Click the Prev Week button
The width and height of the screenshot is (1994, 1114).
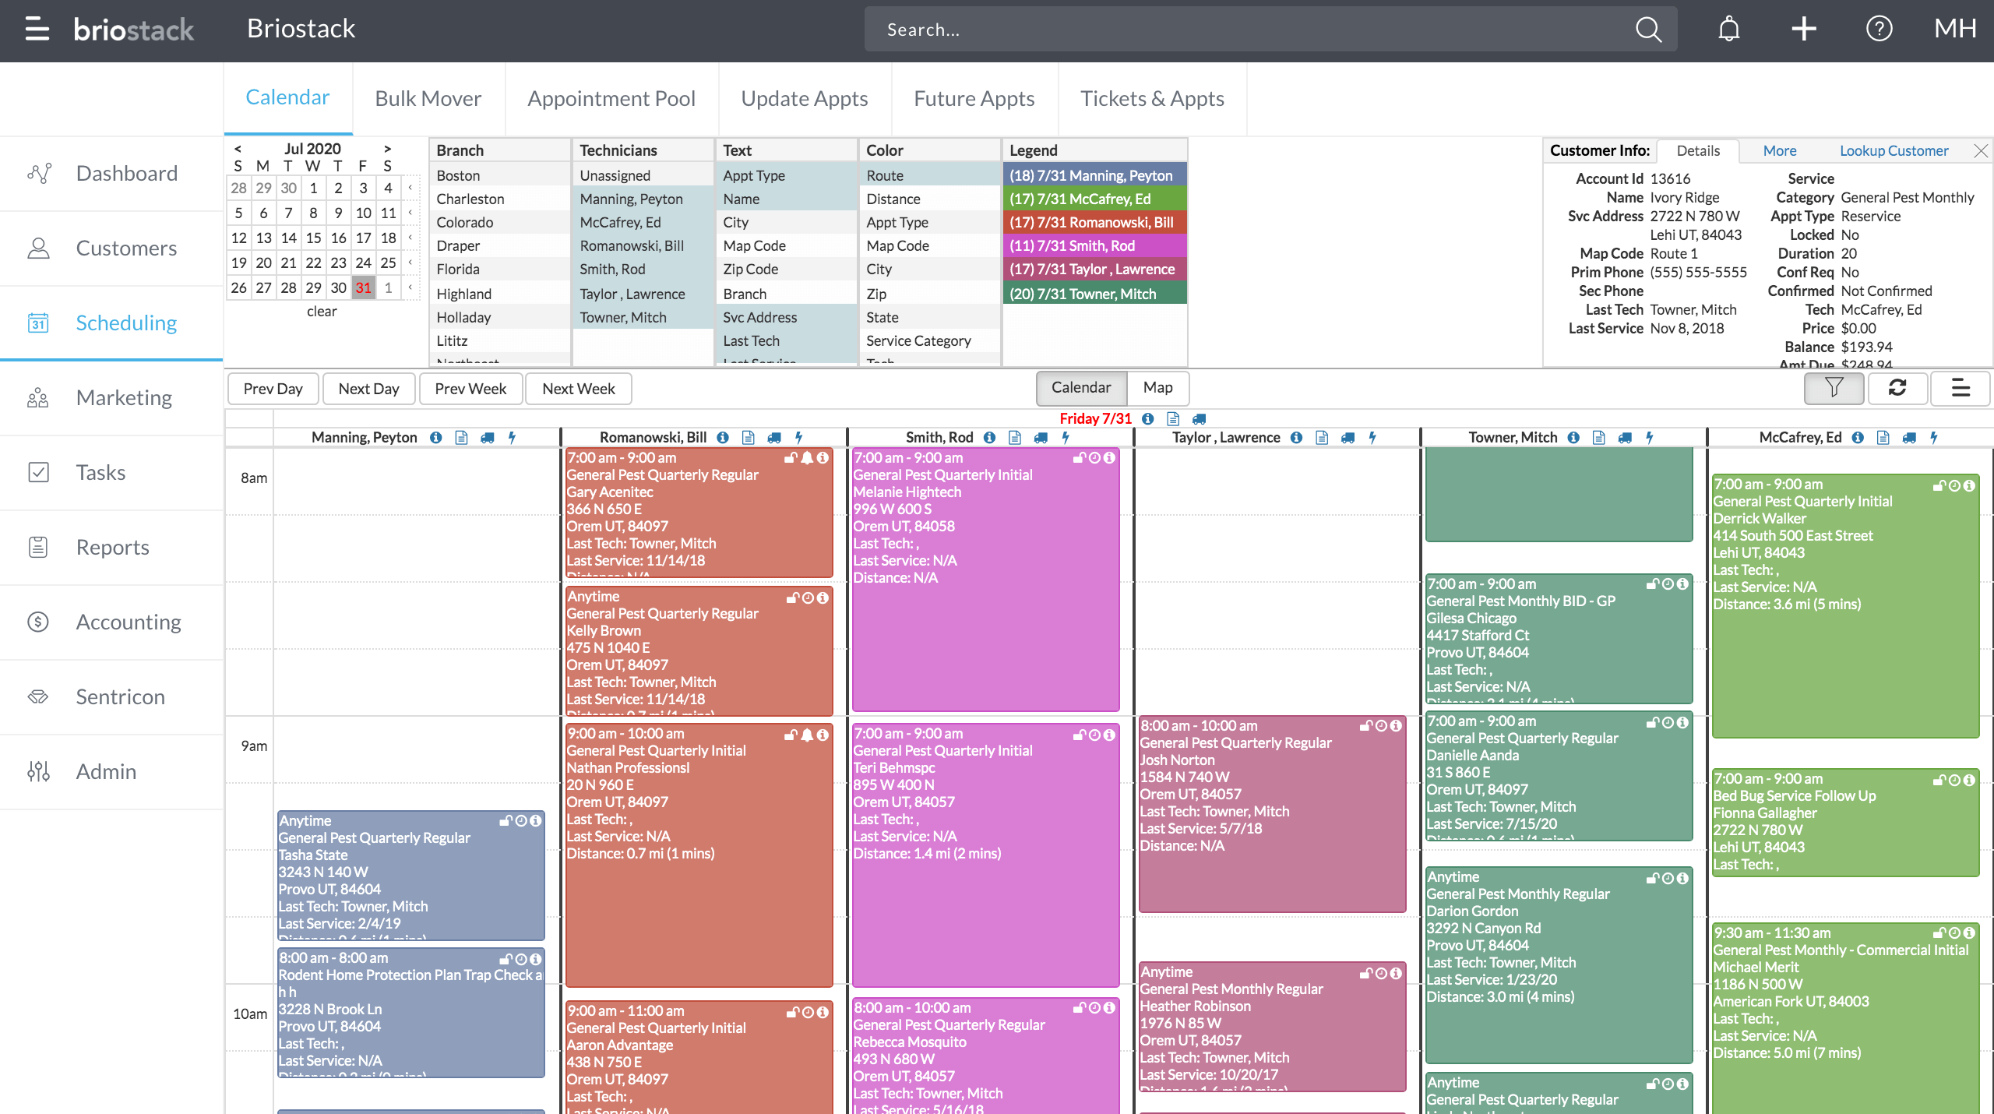coord(470,389)
